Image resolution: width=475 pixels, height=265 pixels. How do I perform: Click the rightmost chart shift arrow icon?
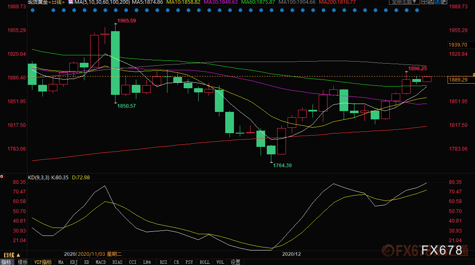click(x=444, y=2)
